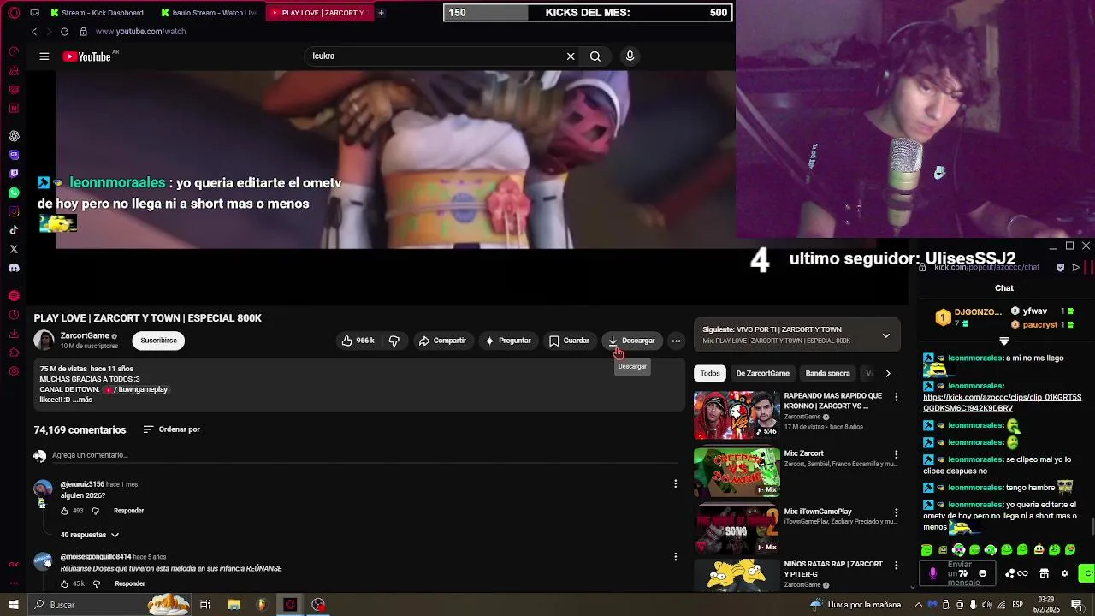Open the Opera GX taskbar icon
1095x616 pixels.
pos(290,605)
